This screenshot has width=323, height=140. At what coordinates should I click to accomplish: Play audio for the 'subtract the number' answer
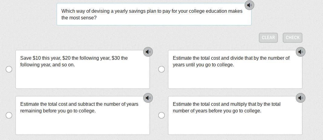point(148,98)
